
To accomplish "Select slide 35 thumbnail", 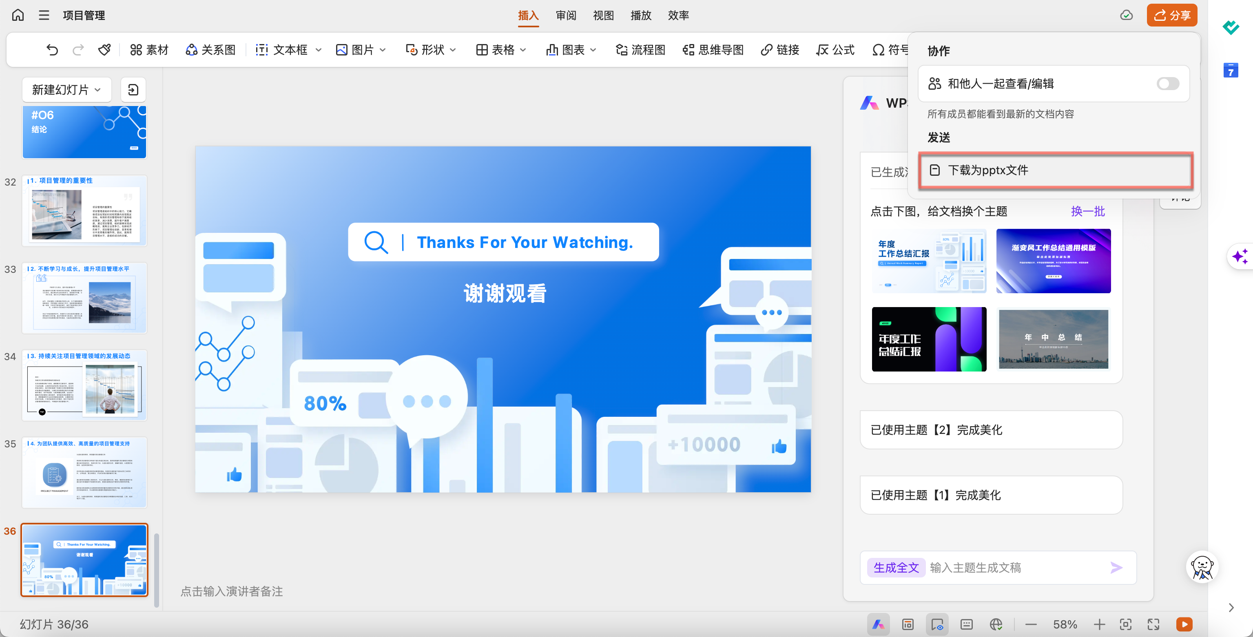I will coord(84,472).
